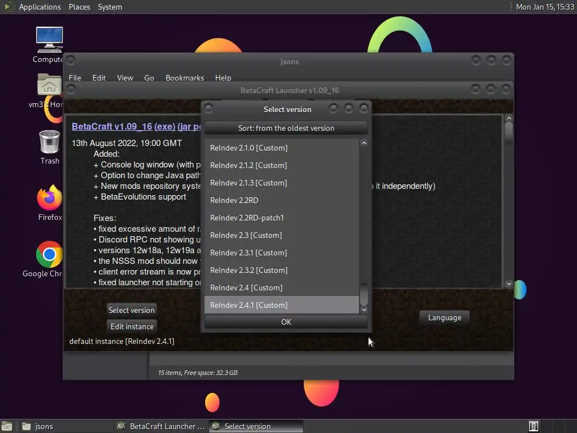Click Edit instance button in launcher
Screen dimensions: 577x433
point(132,326)
